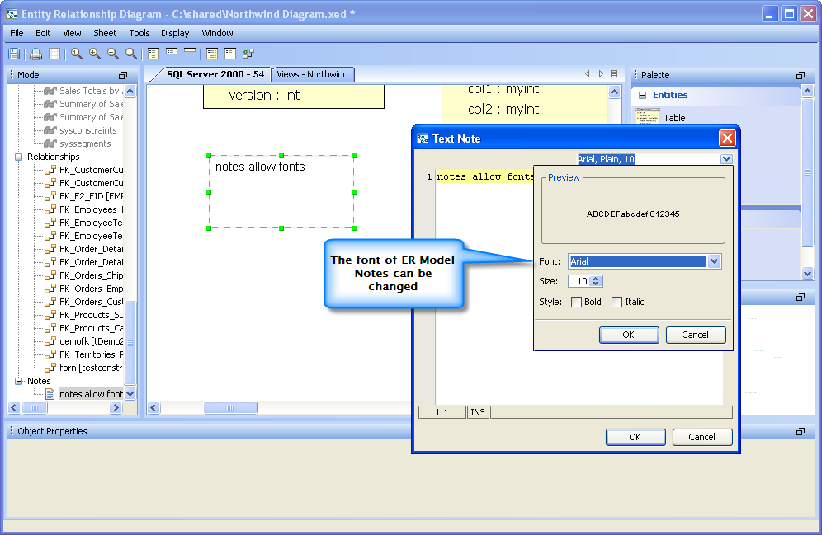Screen dimensions: 822x535
Task: Open the View menu
Action: pos(72,33)
